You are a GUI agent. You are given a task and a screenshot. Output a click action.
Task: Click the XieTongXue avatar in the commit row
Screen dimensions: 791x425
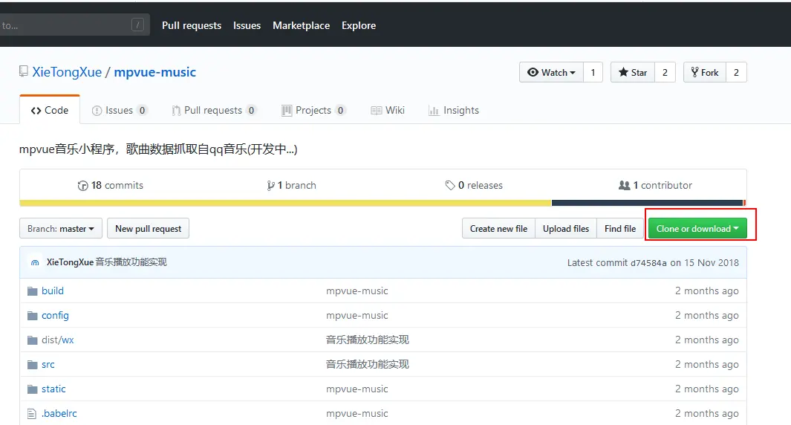click(35, 262)
